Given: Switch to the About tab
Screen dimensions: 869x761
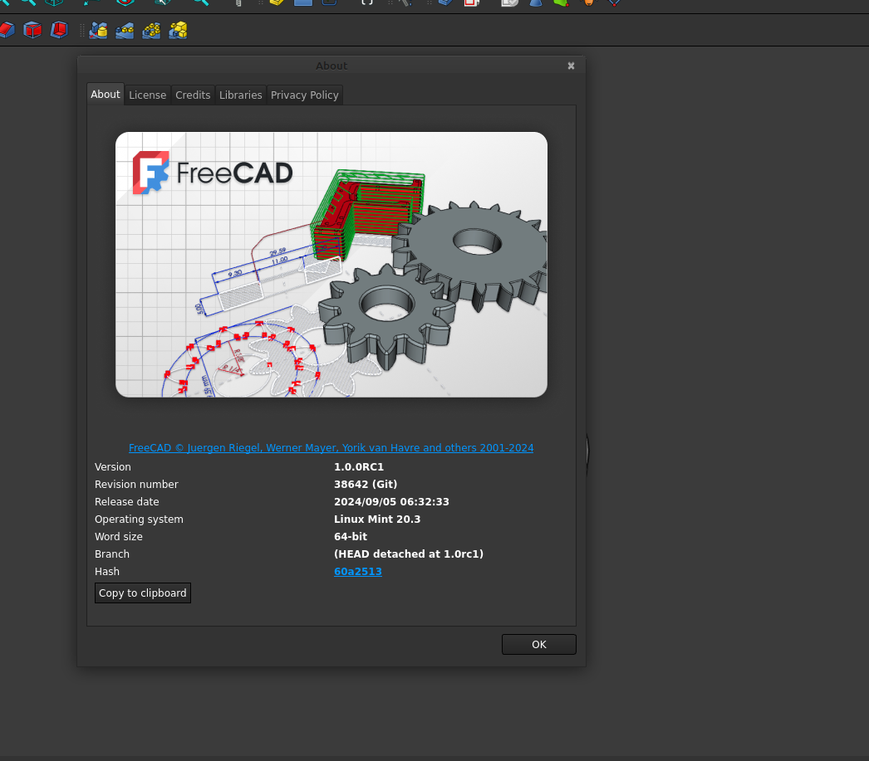Looking at the screenshot, I should pyautogui.click(x=106, y=94).
